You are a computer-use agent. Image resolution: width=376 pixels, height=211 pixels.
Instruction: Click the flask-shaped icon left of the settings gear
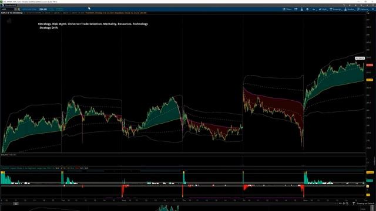(x=301, y=9)
